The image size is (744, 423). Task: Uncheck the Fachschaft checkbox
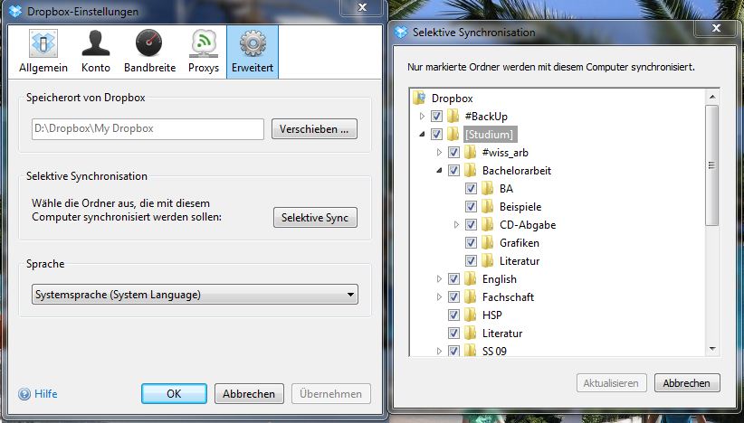click(453, 297)
